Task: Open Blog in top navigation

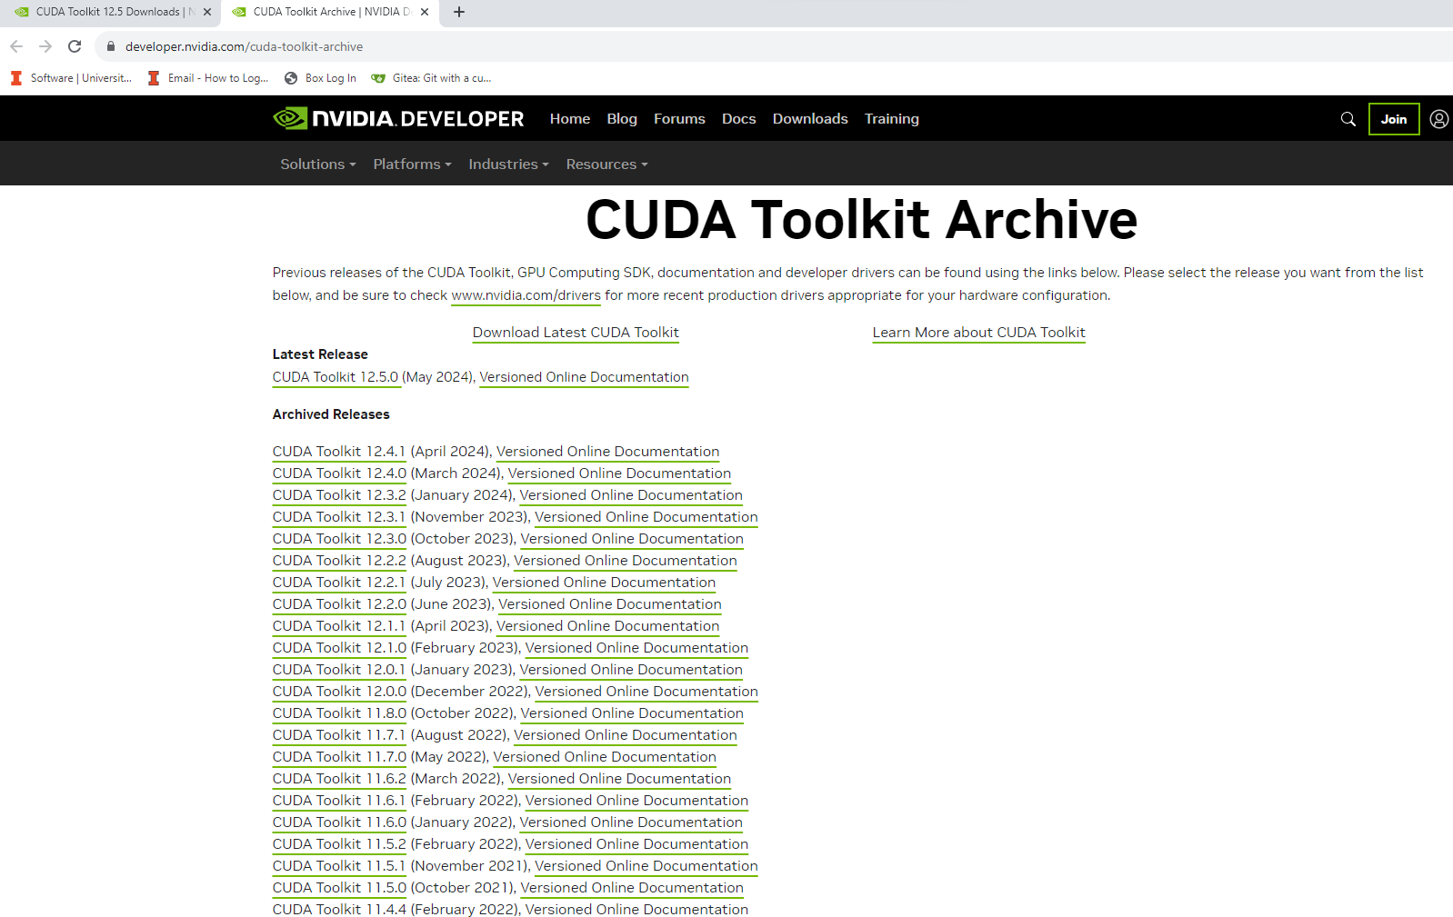Action: [x=622, y=119]
